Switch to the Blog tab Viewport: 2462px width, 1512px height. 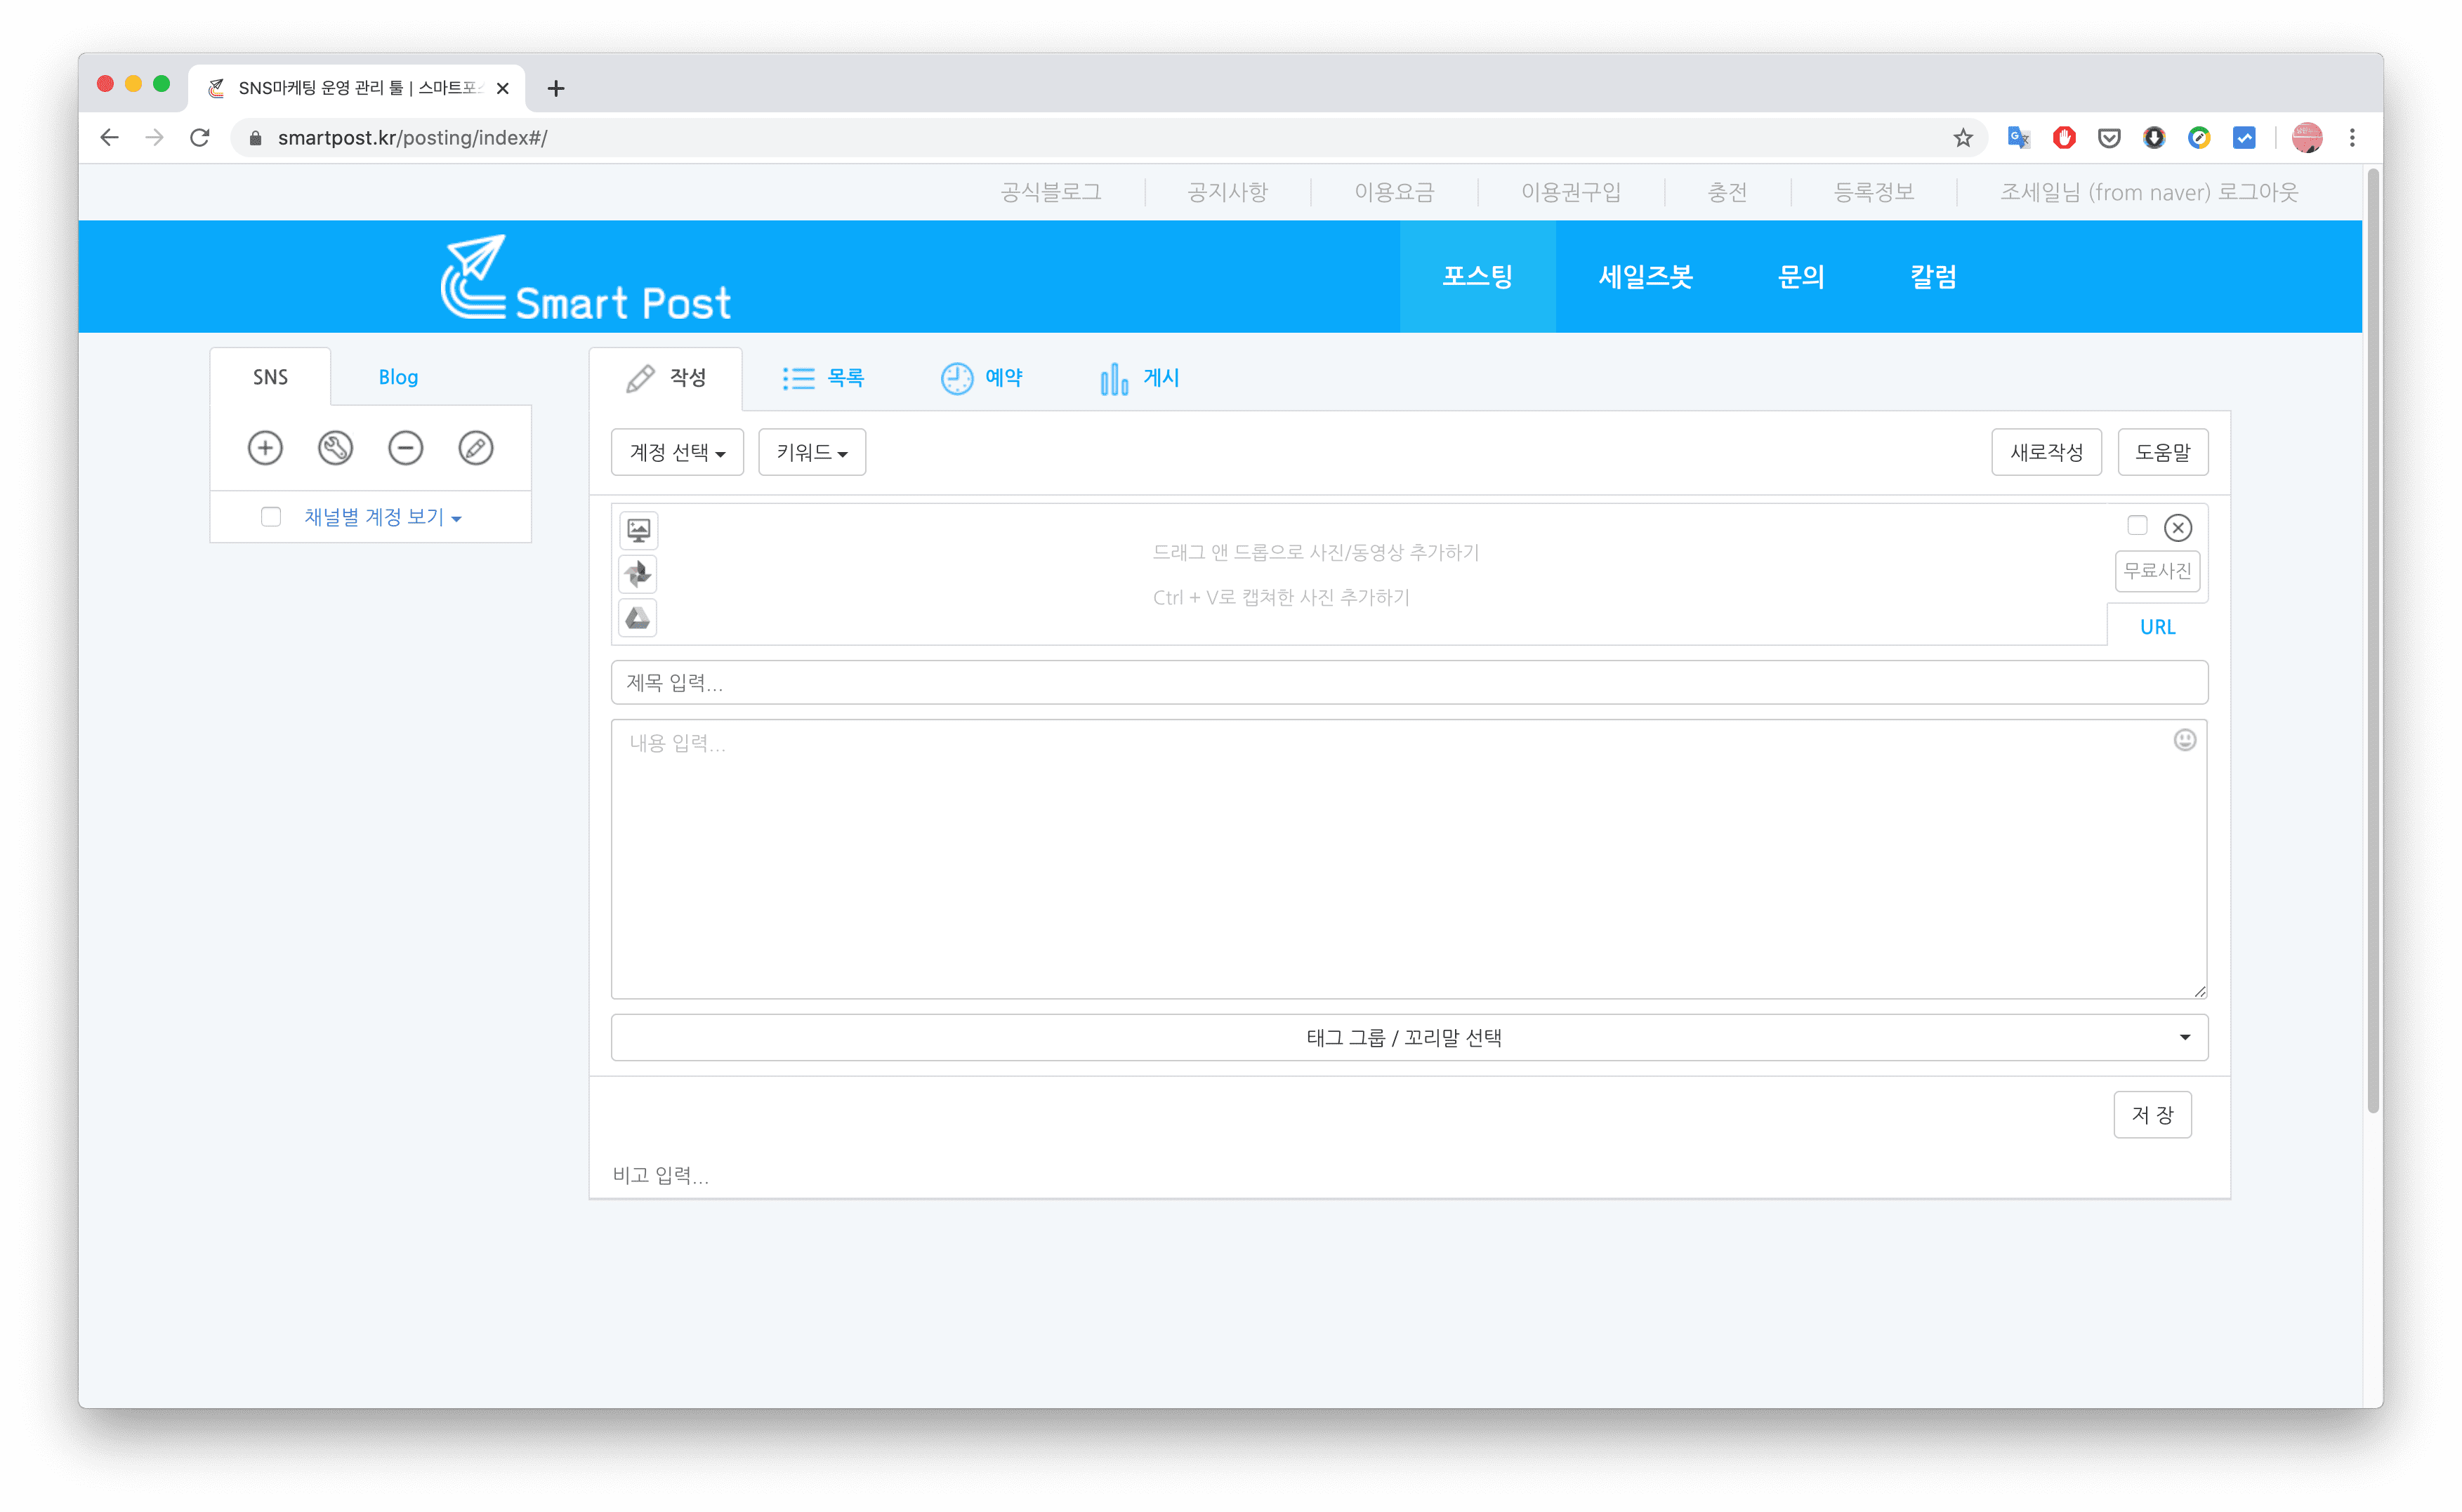tap(398, 377)
